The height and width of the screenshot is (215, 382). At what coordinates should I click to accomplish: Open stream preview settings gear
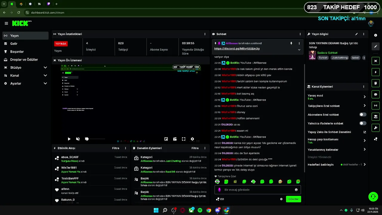pos(192,139)
